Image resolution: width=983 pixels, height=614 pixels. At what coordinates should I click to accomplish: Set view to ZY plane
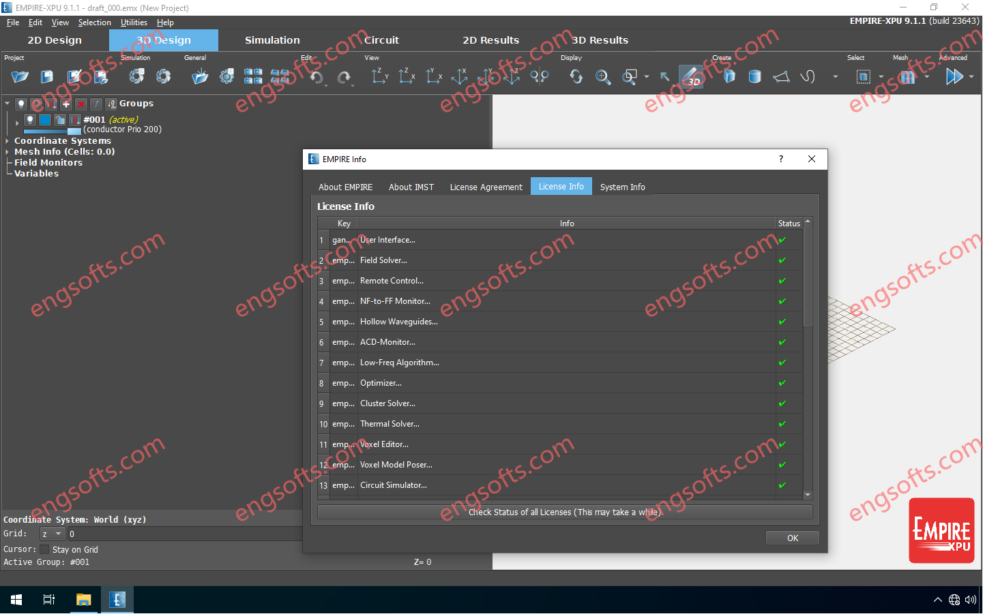click(380, 76)
